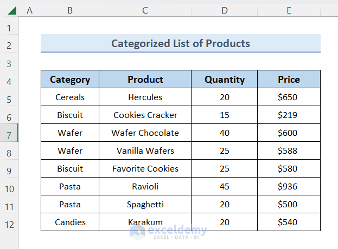Click the Quantity header cell
The width and height of the screenshot is (338, 249).
click(224, 80)
